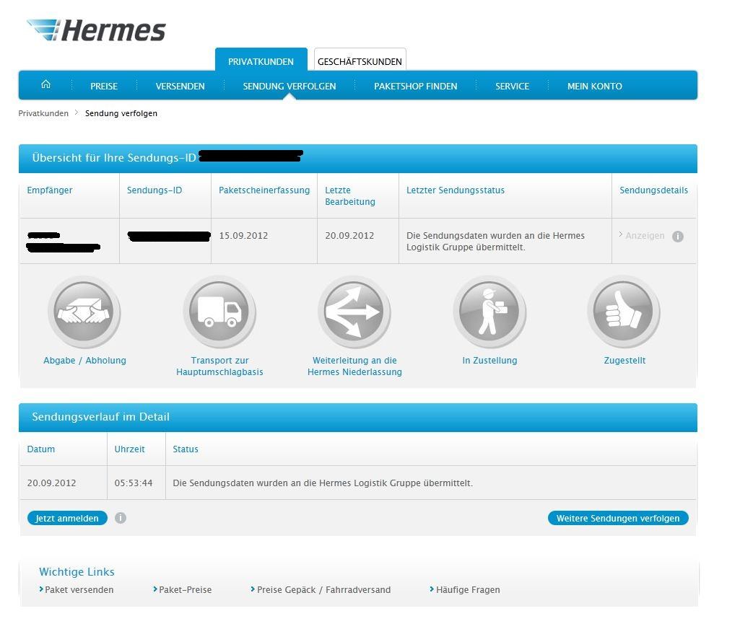Click the status text in Sendungsverlauf row

(x=323, y=483)
